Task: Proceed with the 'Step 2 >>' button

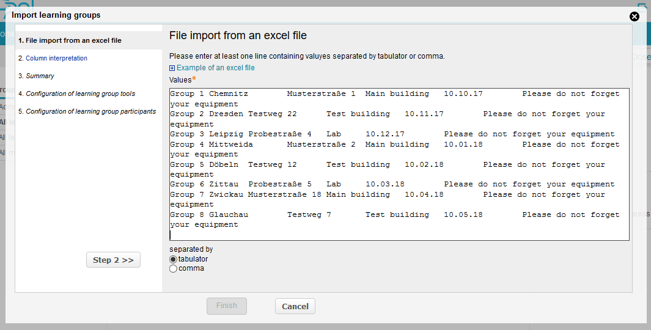Action: [x=113, y=260]
